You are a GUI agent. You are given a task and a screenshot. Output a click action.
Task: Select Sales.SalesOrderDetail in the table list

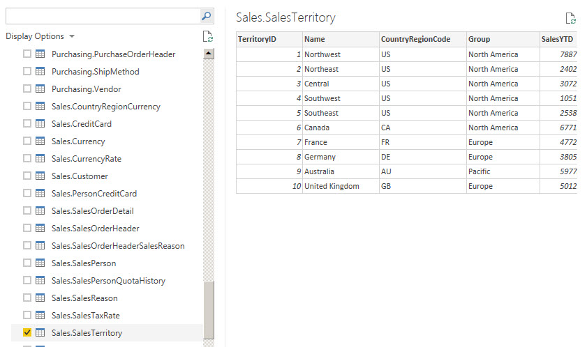(x=93, y=211)
